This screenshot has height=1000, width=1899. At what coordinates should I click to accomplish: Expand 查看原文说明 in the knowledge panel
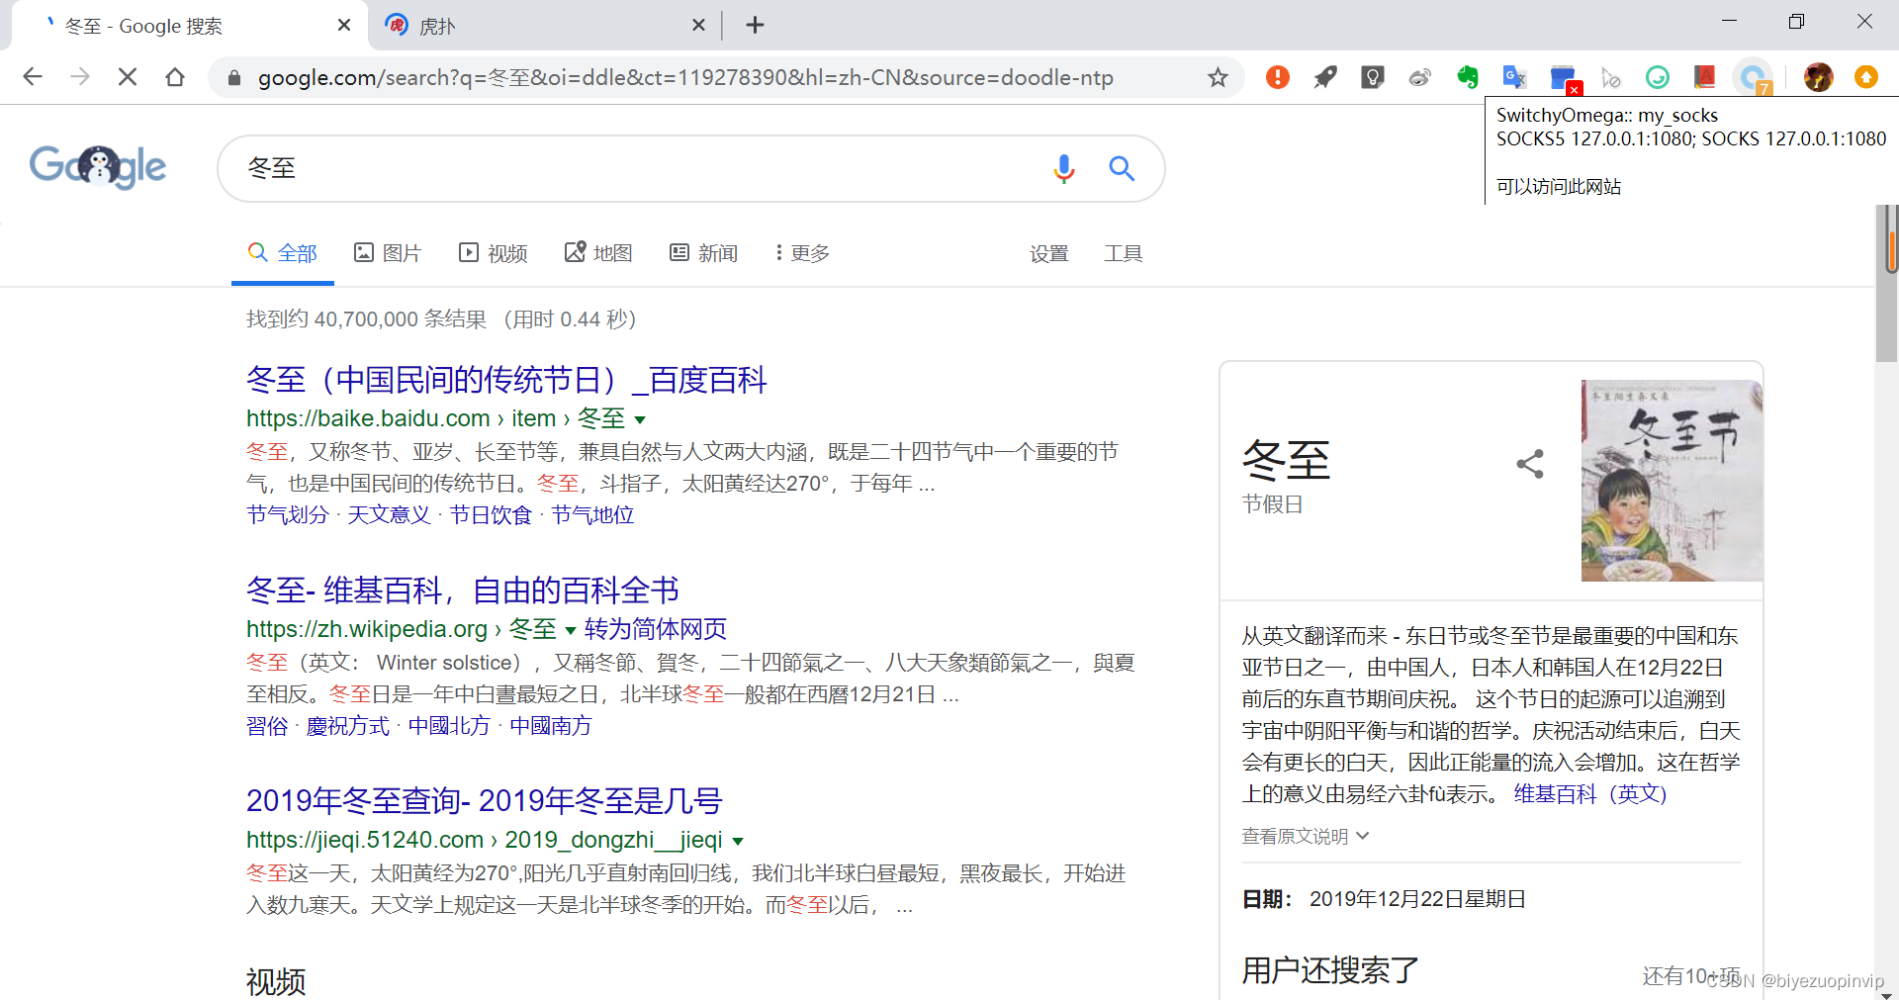coord(1304,836)
